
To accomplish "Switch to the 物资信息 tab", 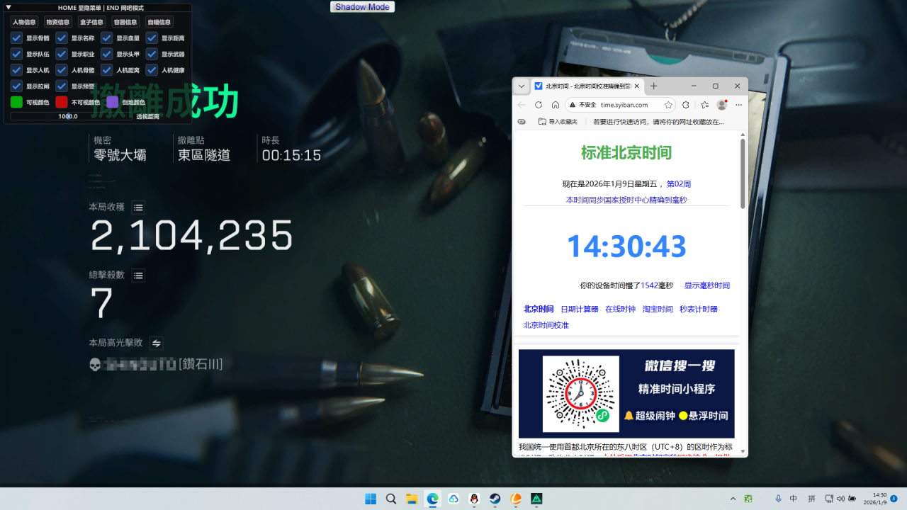I will 58,22.
